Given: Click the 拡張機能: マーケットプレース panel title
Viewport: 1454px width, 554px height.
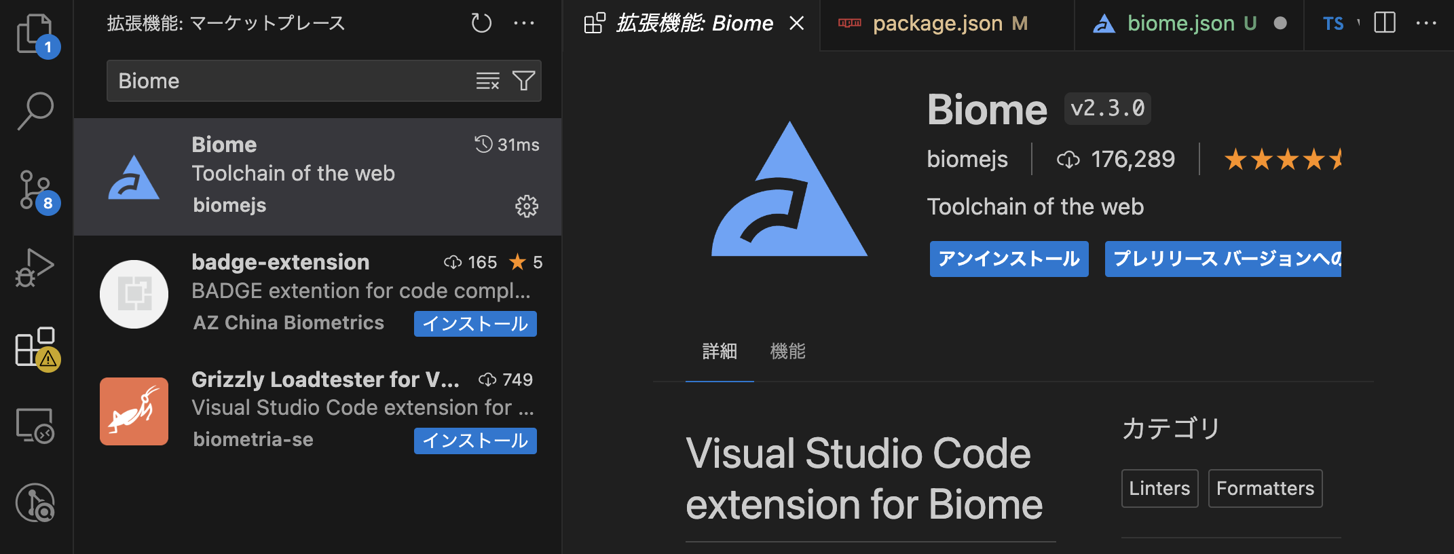Looking at the screenshot, I should pyautogui.click(x=226, y=23).
